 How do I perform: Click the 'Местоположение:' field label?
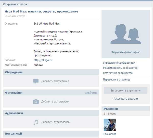click(x=16, y=65)
